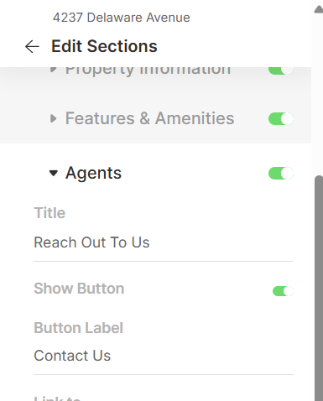323x401 pixels.
Task: Click the vertical scrollbar thumb
Action: [x=319, y=288]
